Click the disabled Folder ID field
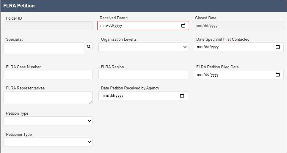 [48, 26]
